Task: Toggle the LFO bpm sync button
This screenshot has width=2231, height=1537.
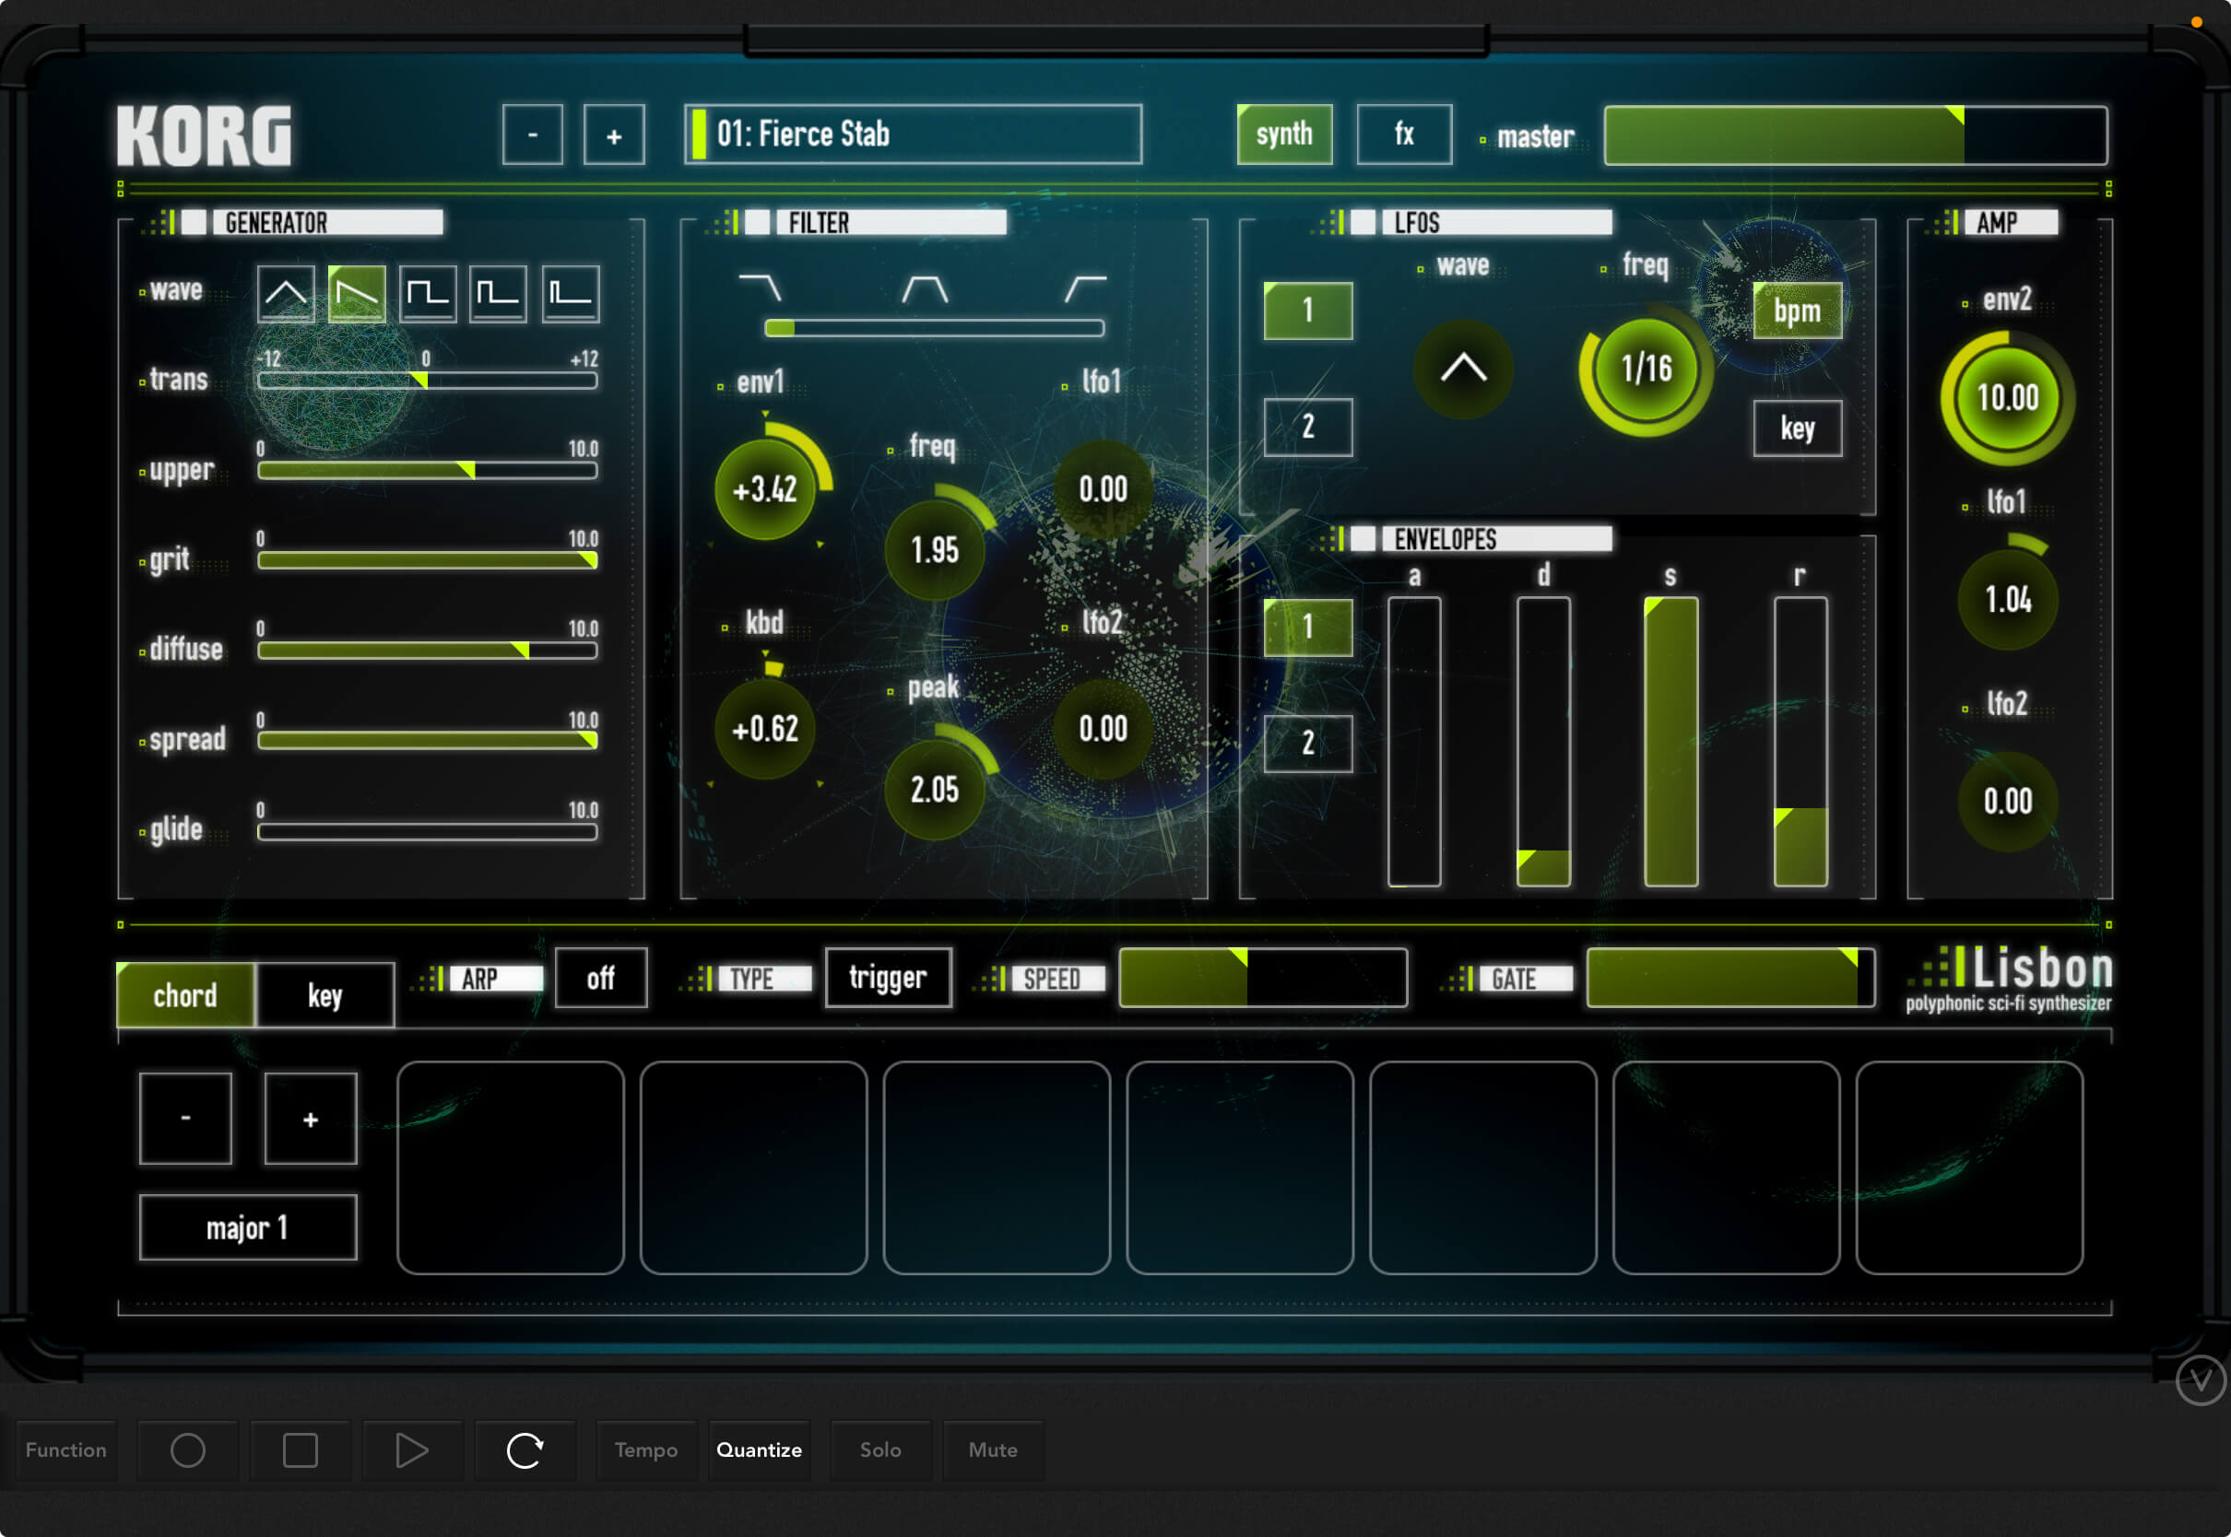Action: pyautogui.click(x=1798, y=311)
